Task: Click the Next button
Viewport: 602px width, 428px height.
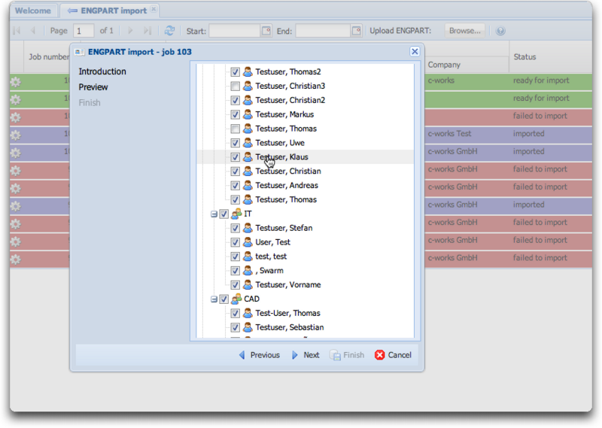Action: (x=306, y=355)
